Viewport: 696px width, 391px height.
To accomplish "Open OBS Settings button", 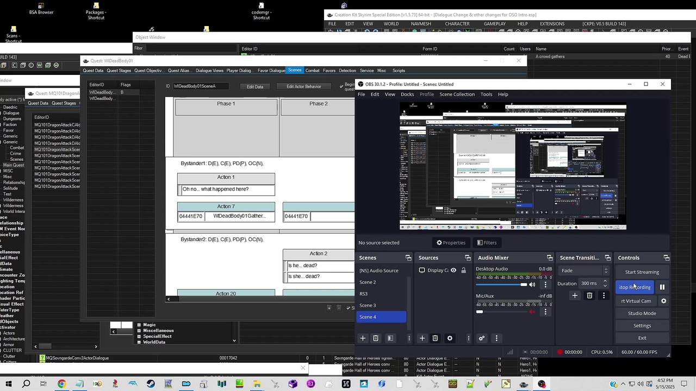I will tap(642, 326).
